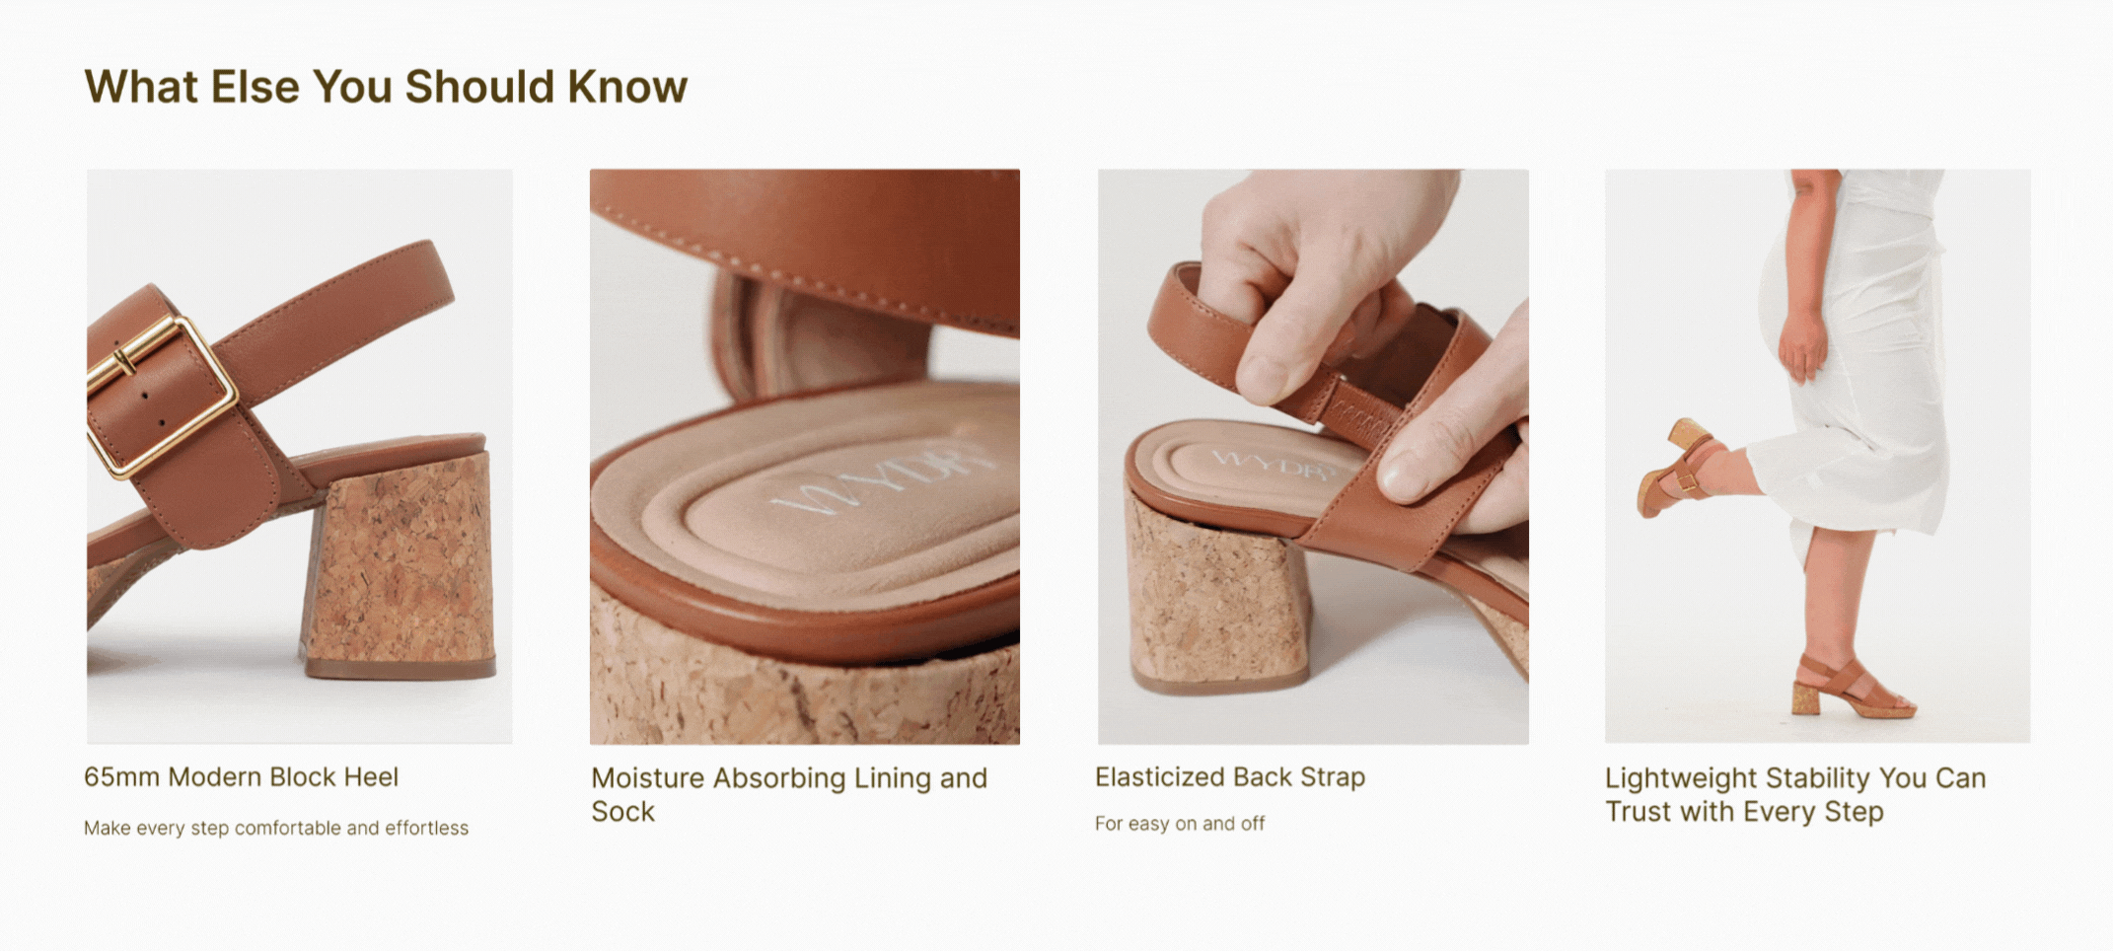The width and height of the screenshot is (2113, 951).
Task: Select "Moisture Absorbing Lining and Sock" title
Action: click(x=789, y=795)
